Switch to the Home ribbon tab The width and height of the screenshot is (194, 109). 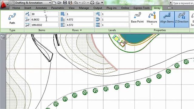(16, 8)
